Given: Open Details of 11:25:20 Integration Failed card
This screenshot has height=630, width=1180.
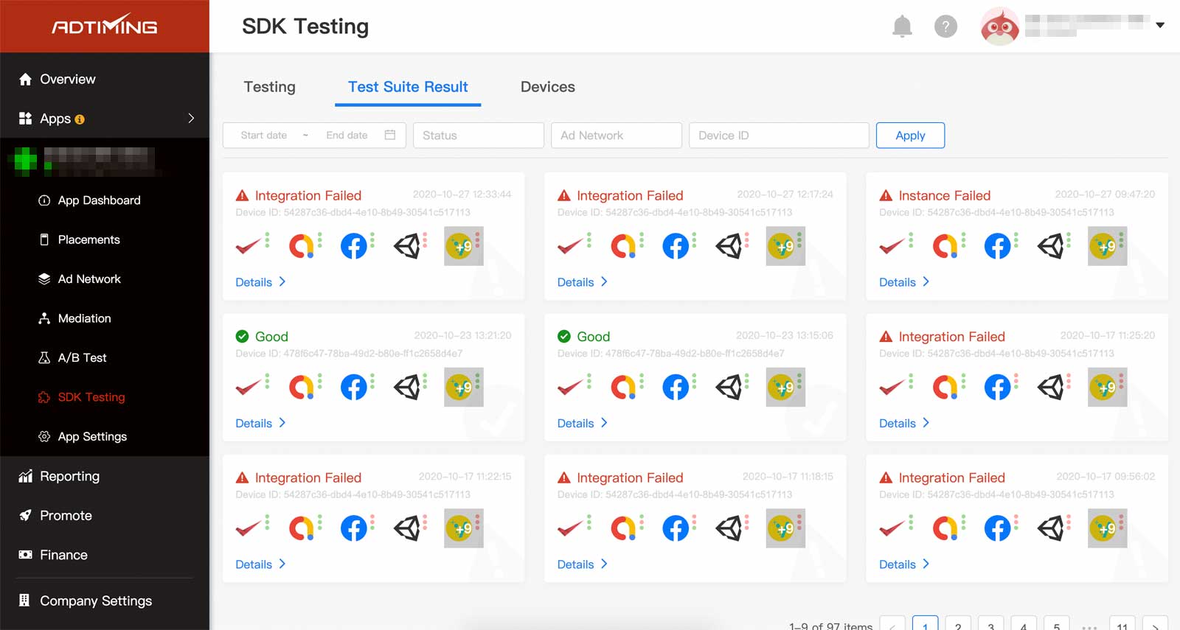Looking at the screenshot, I should point(904,423).
